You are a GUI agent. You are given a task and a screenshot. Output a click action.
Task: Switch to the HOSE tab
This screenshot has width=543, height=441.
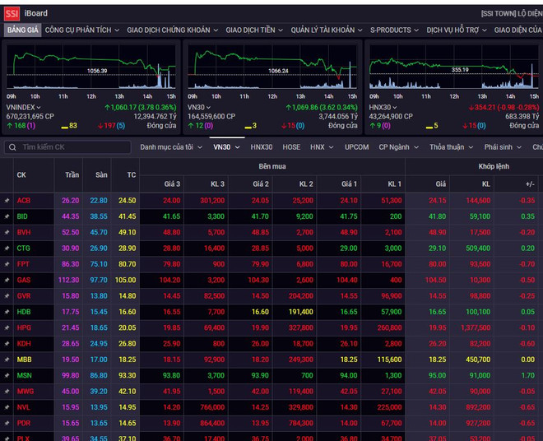(x=291, y=147)
